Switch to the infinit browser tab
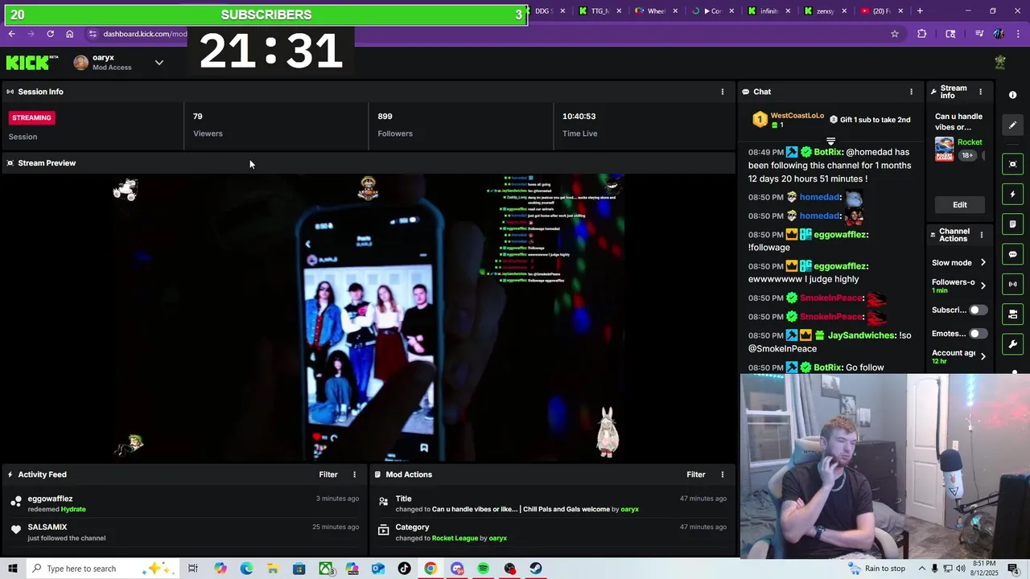The width and height of the screenshot is (1030, 579). (769, 11)
